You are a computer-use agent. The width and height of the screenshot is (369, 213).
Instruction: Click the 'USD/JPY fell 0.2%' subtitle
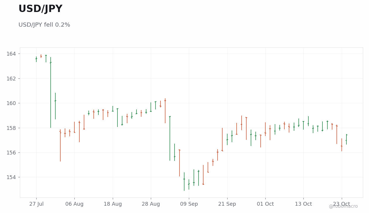coord(44,25)
